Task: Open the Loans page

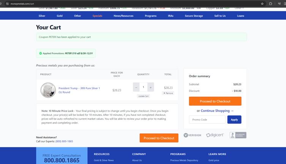Action: [241, 16]
